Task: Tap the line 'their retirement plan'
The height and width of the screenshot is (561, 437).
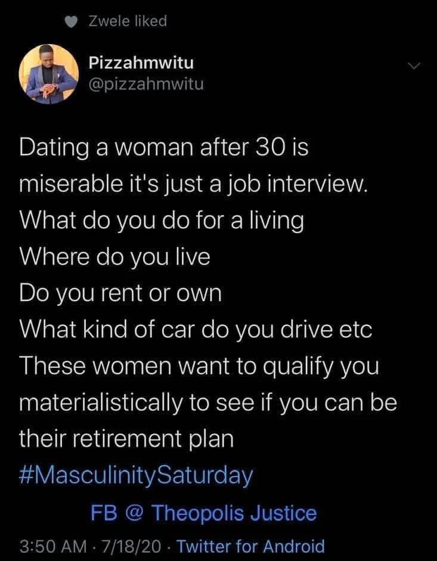Action: point(126,439)
